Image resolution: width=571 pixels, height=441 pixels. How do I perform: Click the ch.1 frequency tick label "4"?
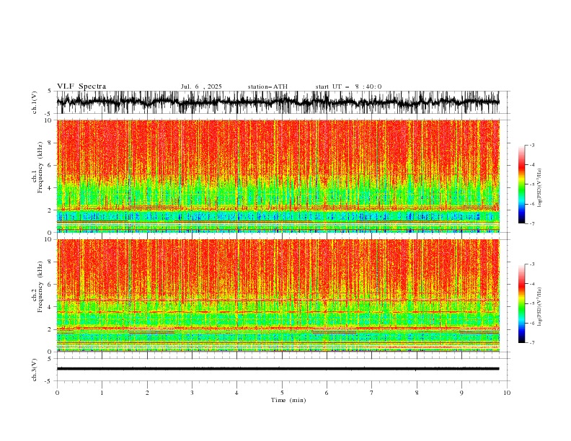[50, 188]
